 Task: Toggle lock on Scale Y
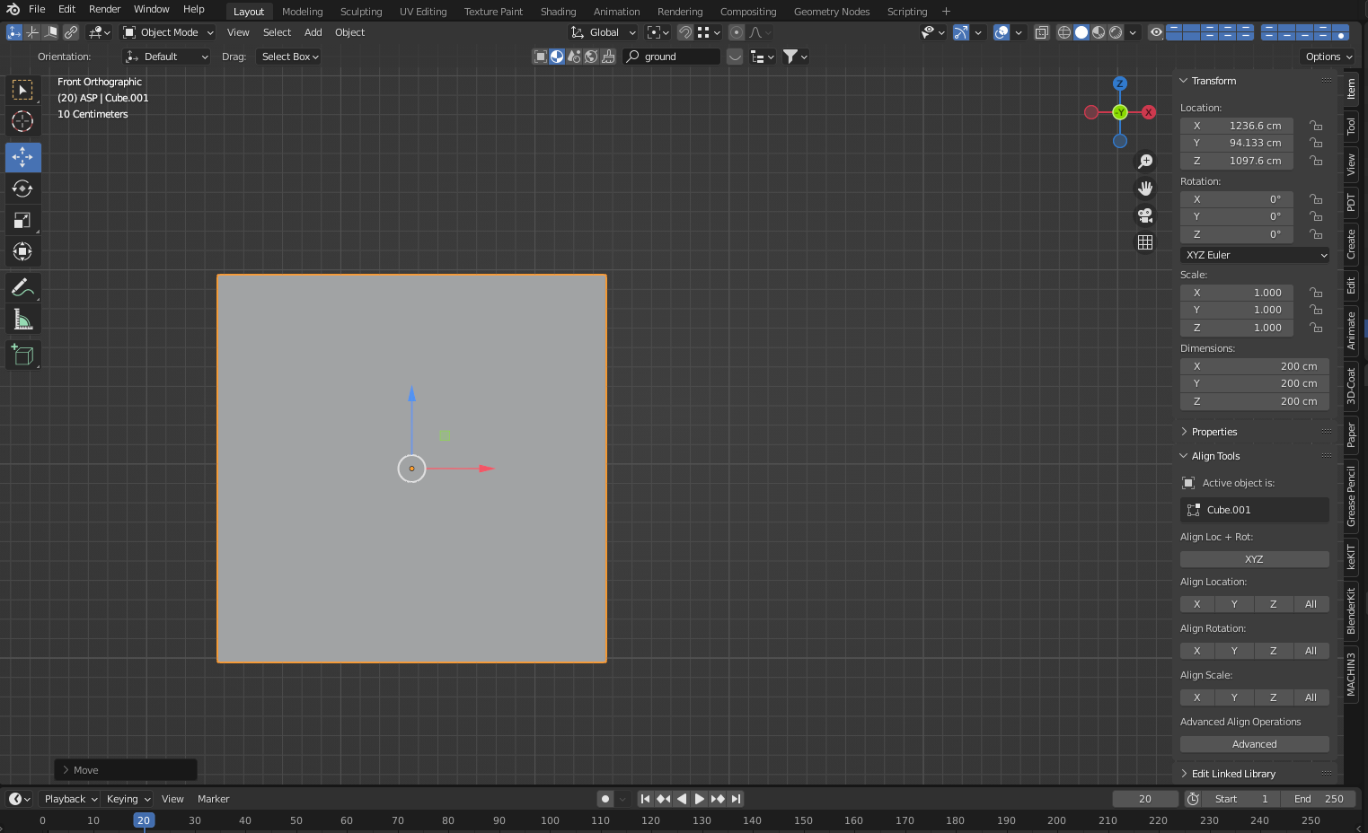click(1316, 310)
